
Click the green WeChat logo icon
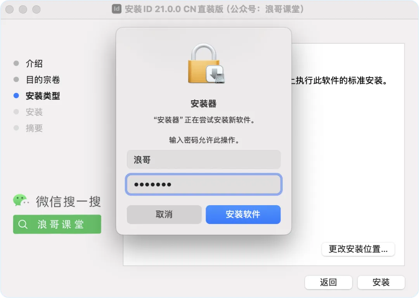tap(21, 200)
